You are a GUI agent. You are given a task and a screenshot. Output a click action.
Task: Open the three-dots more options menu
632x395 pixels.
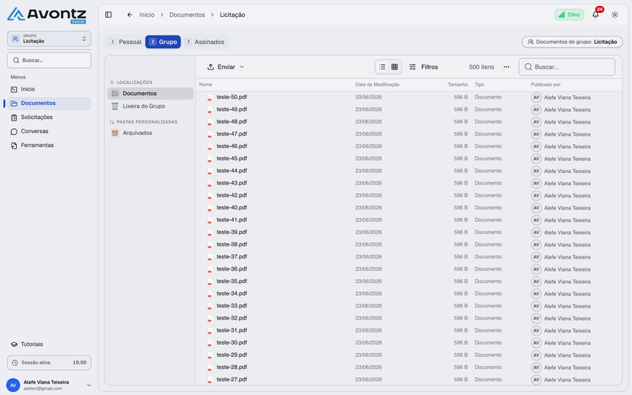pos(506,67)
